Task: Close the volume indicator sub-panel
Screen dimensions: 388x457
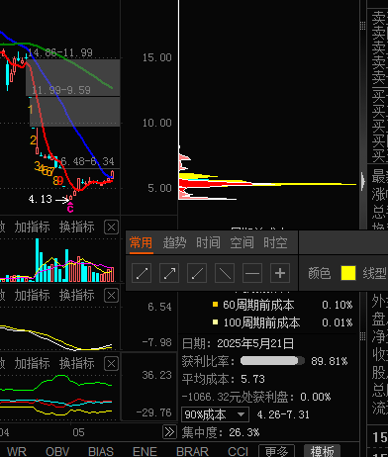Action: click(111, 228)
